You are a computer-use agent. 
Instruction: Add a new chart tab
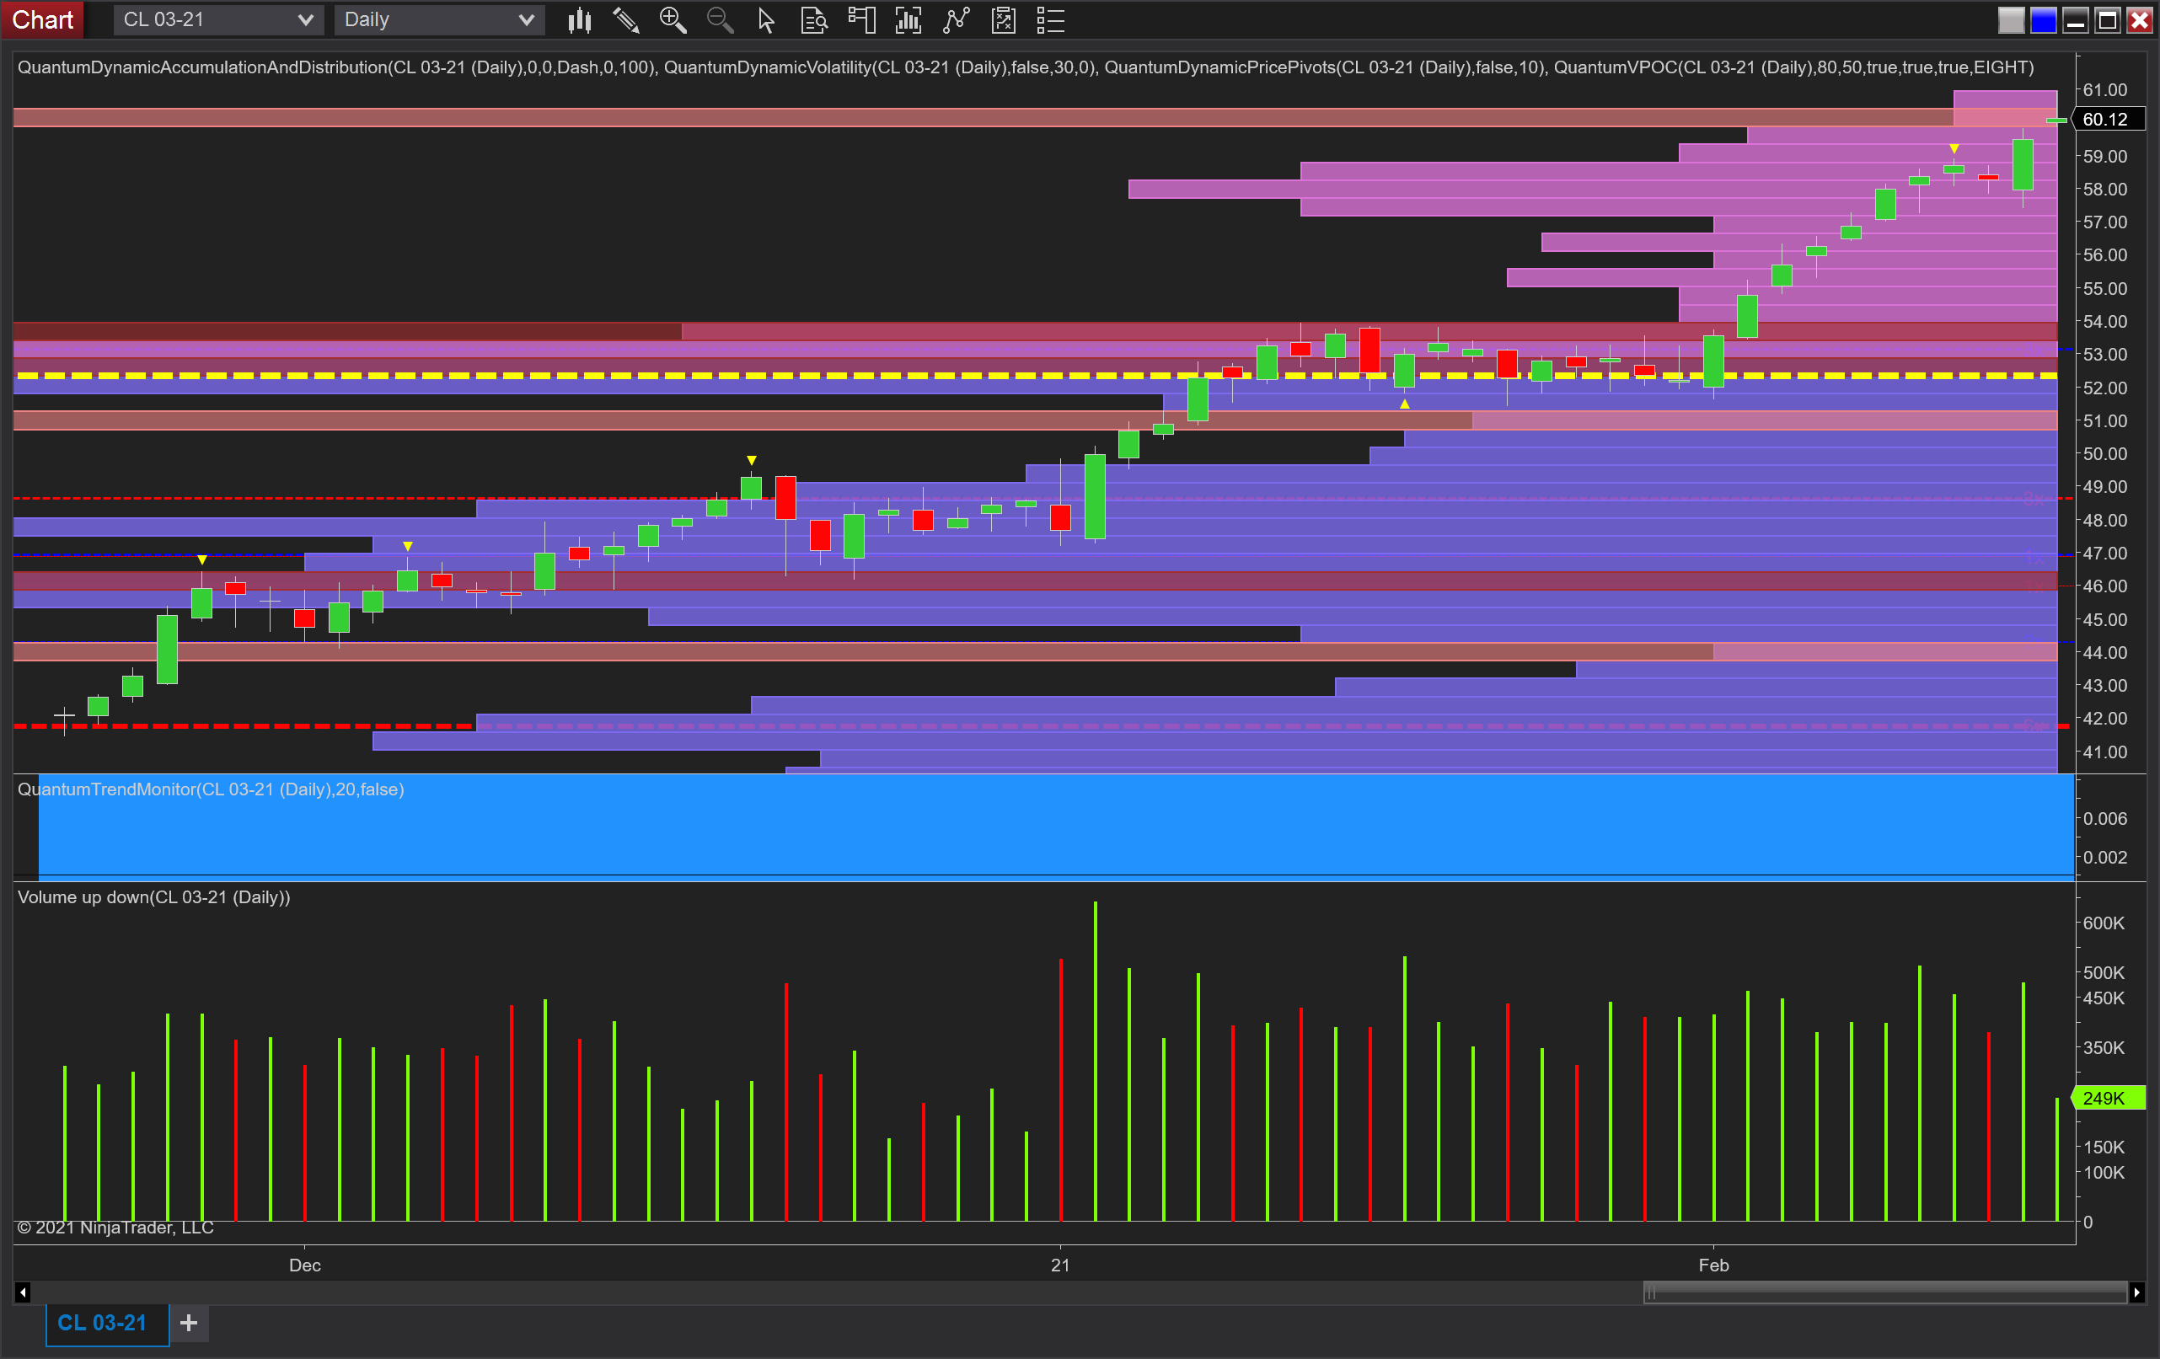[x=190, y=1323]
